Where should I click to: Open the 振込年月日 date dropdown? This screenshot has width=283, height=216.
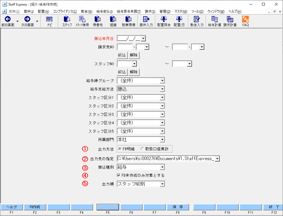pyautogui.click(x=143, y=38)
